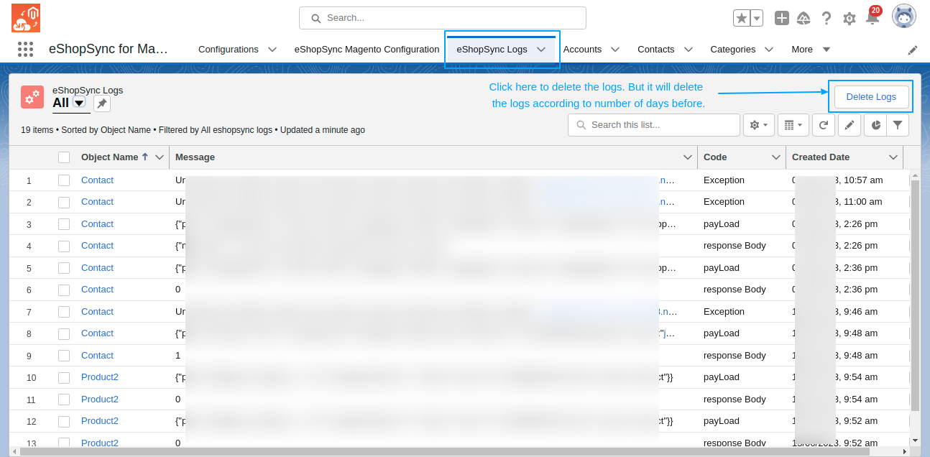Click the scroll down arrow of list

(915, 440)
